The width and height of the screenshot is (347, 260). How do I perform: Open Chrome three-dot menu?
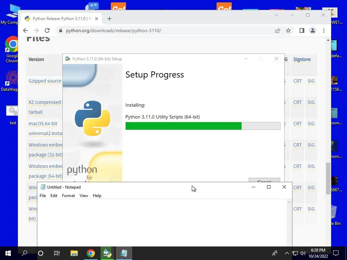pyautogui.click(x=324, y=30)
